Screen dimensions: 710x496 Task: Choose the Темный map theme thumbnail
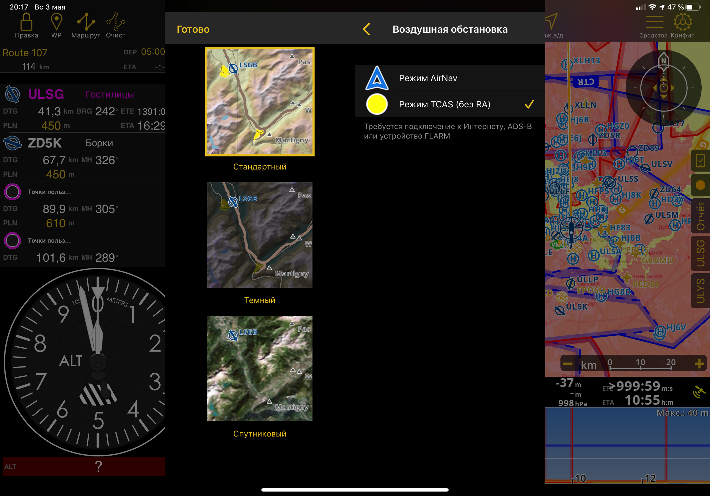pos(260,235)
